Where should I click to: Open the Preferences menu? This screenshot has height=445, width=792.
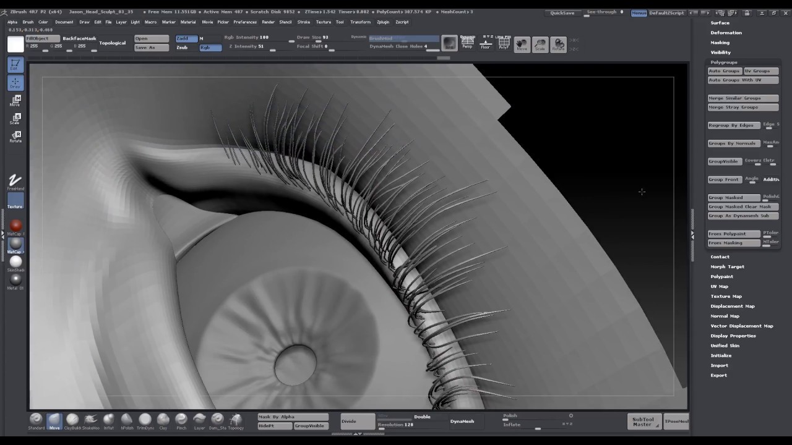(245, 22)
